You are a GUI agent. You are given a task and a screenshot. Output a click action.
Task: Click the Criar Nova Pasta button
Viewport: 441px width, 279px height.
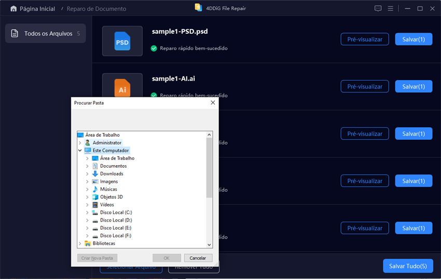(x=97, y=258)
